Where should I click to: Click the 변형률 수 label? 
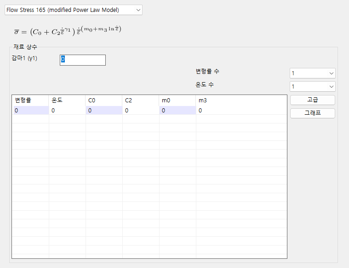click(207, 71)
